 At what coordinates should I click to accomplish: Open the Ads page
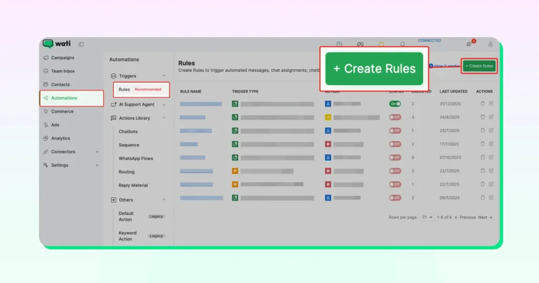[x=55, y=125]
